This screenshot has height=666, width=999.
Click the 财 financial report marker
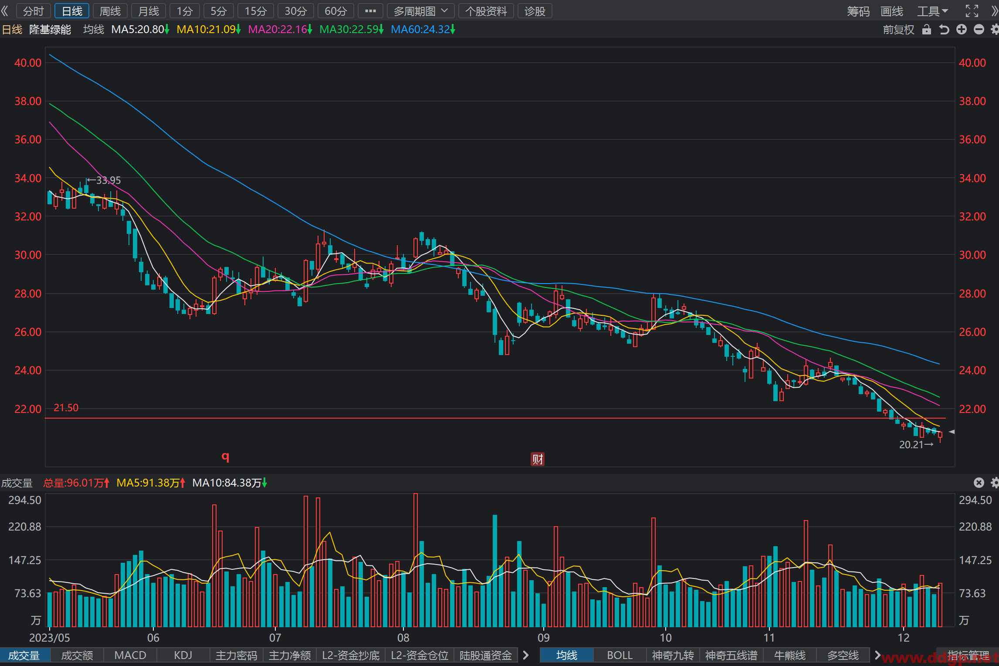(x=537, y=459)
